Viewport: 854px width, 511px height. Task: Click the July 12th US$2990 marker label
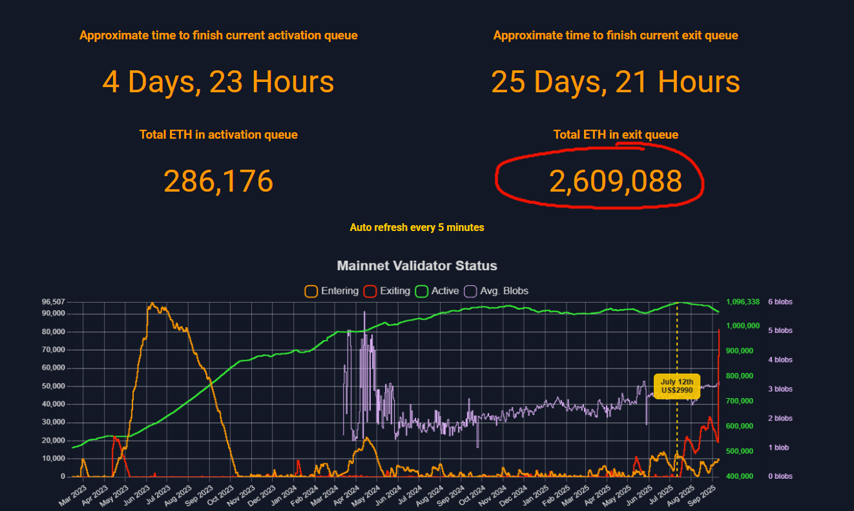[x=677, y=386]
